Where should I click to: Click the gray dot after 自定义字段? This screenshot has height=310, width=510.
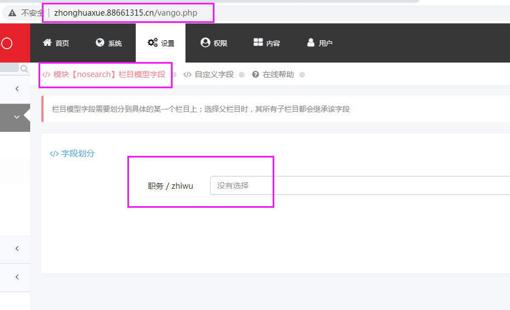point(242,75)
